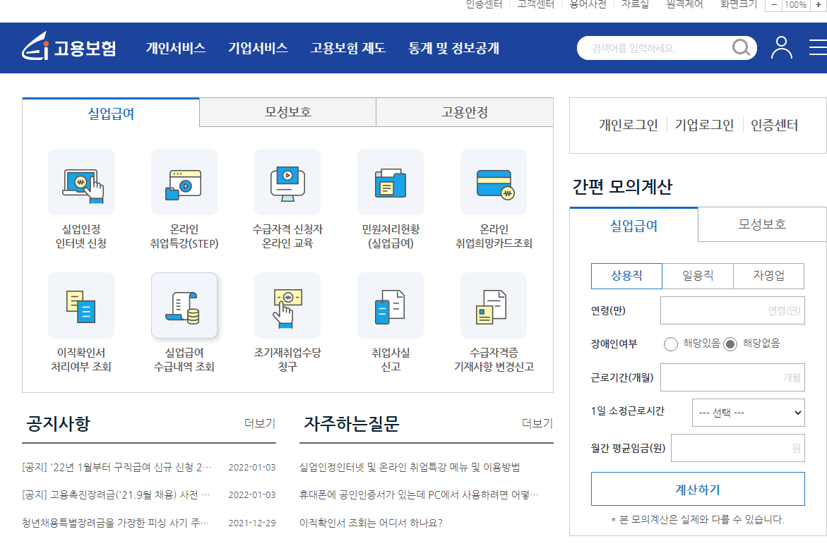
Task: Open FAQ 실업인정인터넷 및 온라인 취업특강 메뉴
Action: (410, 468)
